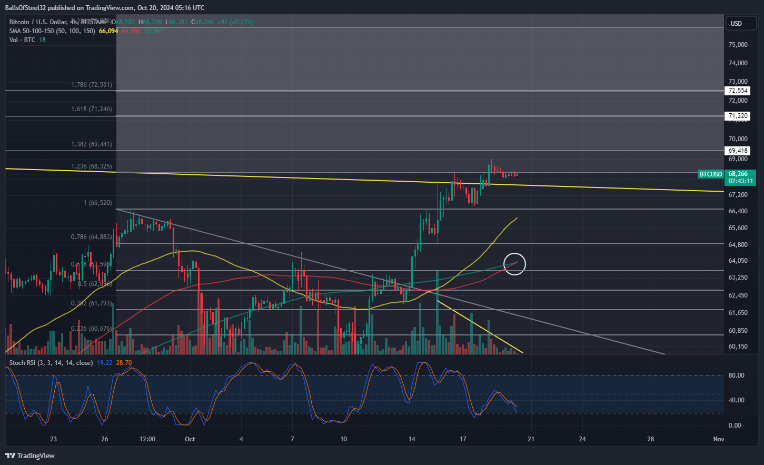Click 40.00 on the Stoch RSI scale
The height and width of the screenshot is (465, 764).
pos(736,400)
